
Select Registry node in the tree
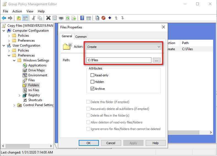click(x=34, y=95)
